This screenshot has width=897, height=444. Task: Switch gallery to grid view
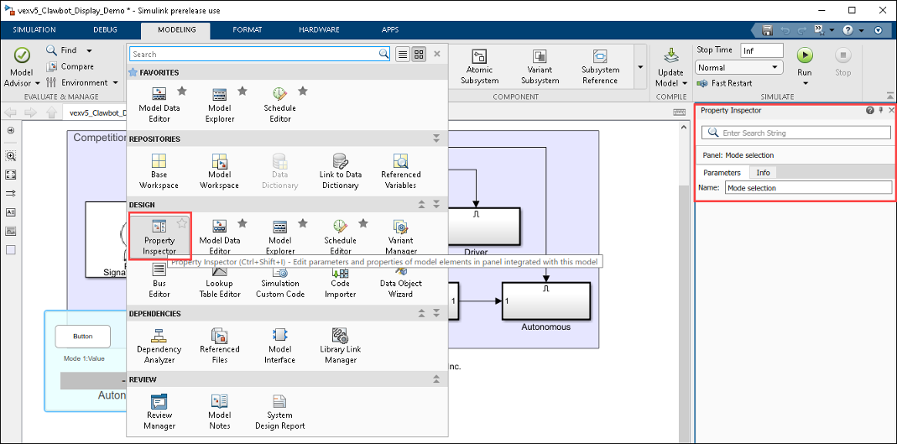click(419, 55)
